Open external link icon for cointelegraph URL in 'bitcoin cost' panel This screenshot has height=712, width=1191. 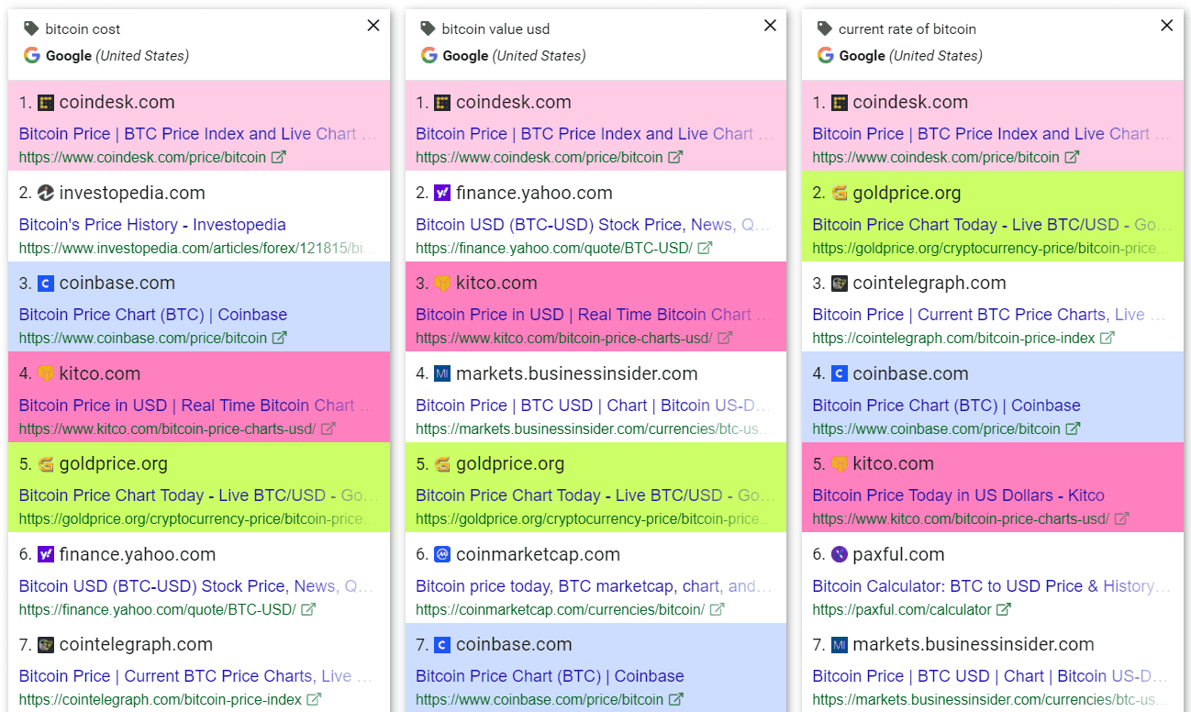pyautogui.click(x=314, y=699)
